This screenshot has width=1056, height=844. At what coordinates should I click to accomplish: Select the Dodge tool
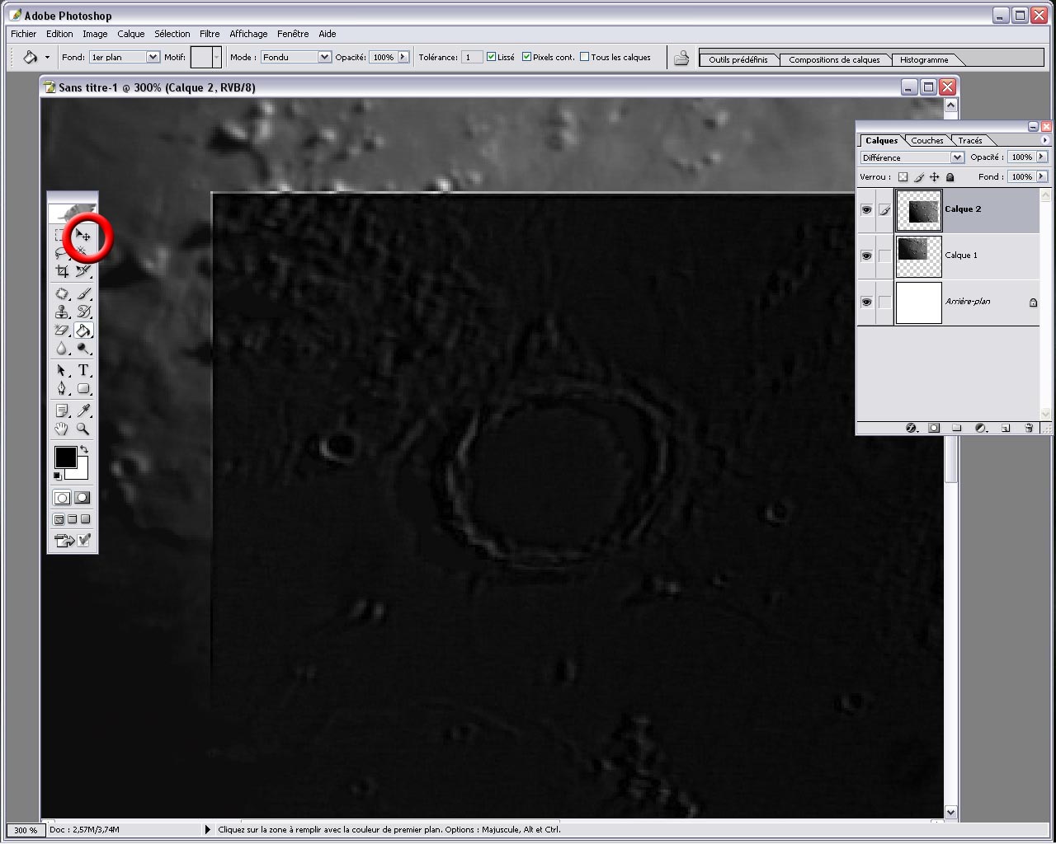point(83,348)
